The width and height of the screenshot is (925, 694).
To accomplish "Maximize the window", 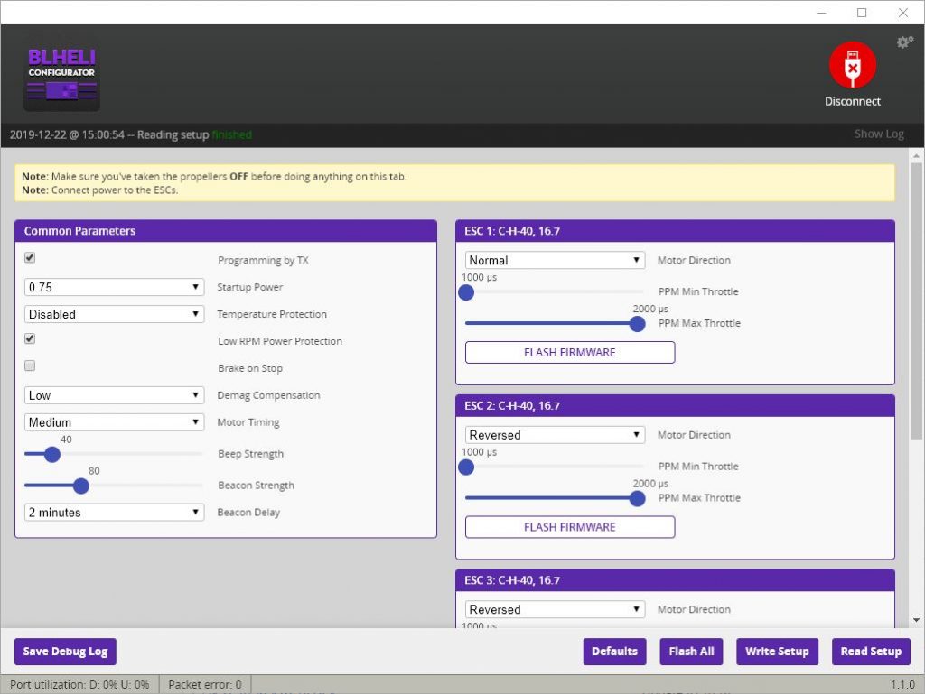I will pyautogui.click(x=862, y=13).
